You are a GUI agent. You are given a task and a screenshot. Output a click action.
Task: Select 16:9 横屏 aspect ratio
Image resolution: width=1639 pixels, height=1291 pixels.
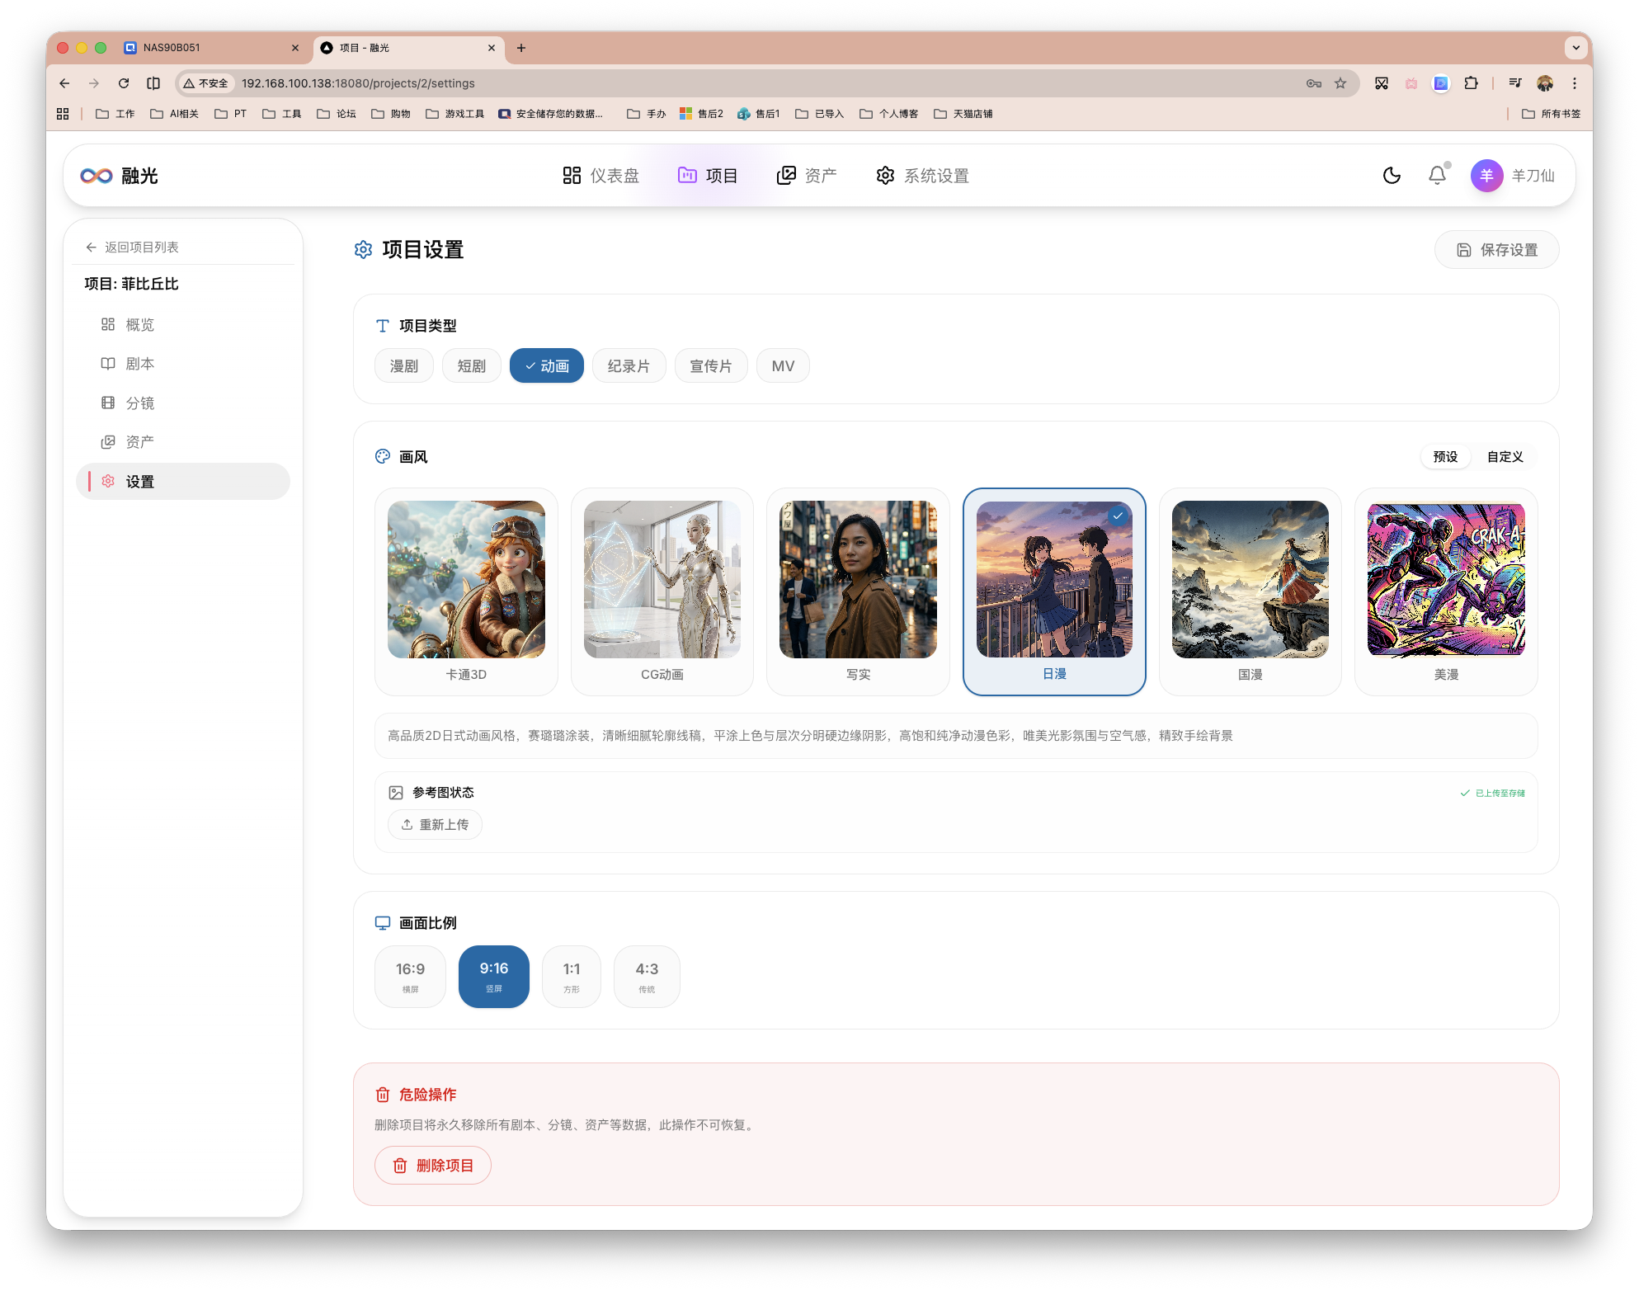click(x=410, y=977)
